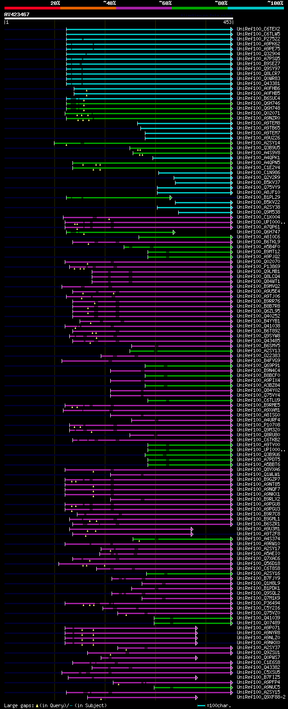Viewport: 288px width, 709px height.
Task: Select the label UniRef100_A4URF4
Action: coord(258,420)
